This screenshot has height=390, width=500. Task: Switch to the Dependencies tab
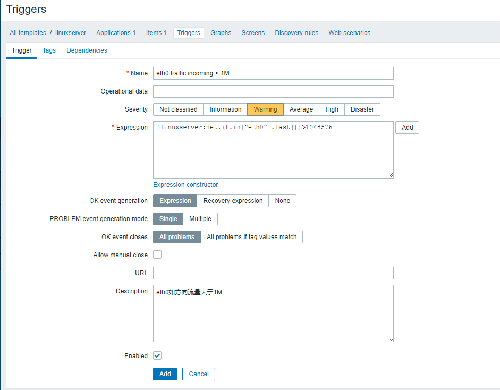tap(87, 50)
